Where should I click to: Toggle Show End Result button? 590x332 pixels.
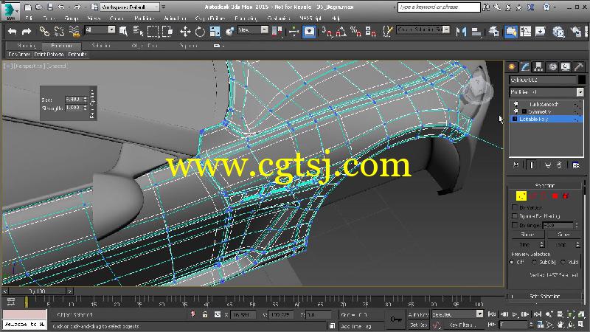[x=531, y=165]
